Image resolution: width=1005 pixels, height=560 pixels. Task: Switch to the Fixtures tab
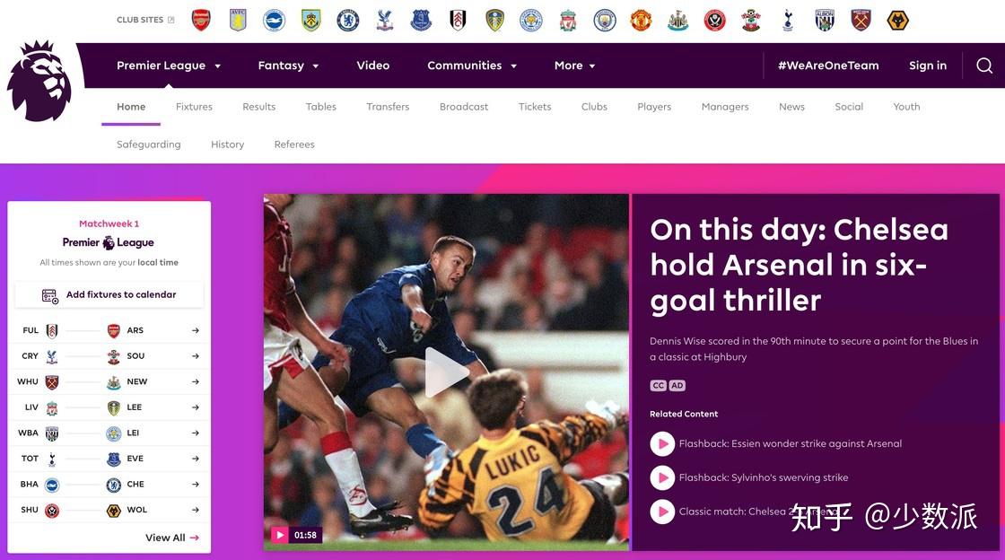194,107
